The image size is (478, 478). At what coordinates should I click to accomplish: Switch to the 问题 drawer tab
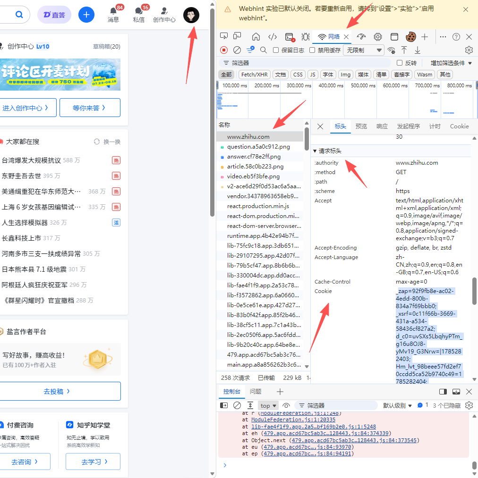[256, 392]
